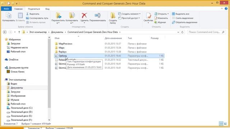Switch to Поделиться ribbon tab

point(34,9)
